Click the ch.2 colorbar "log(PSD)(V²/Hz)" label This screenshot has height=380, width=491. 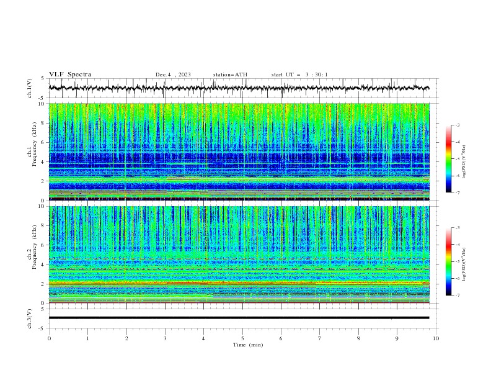tap(464, 265)
